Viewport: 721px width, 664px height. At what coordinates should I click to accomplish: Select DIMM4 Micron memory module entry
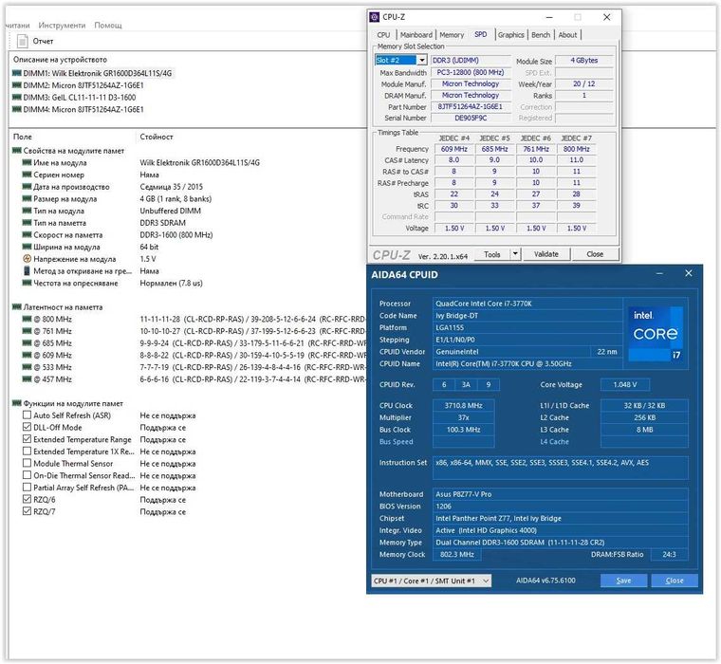coord(78,109)
